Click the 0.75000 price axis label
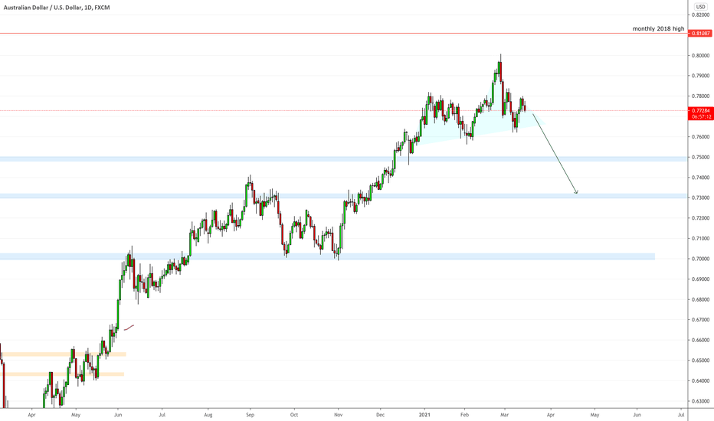714x421 pixels. (x=701, y=158)
